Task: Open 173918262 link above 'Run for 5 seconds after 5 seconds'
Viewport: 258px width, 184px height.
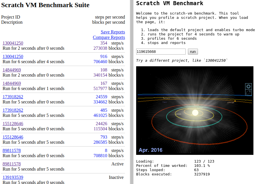Action: point(13,110)
